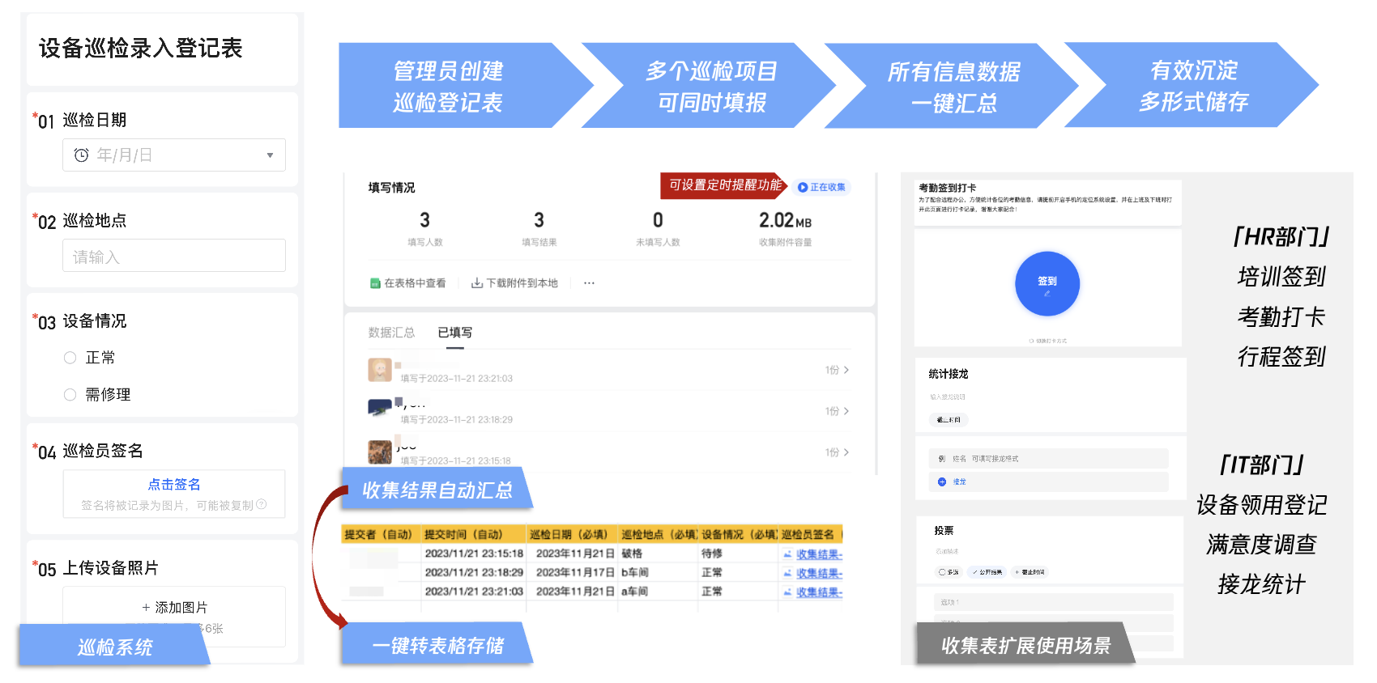Click the 巡检地点 请输入 text field
The width and height of the screenshot is (1377, 683).
pos(174,256)
